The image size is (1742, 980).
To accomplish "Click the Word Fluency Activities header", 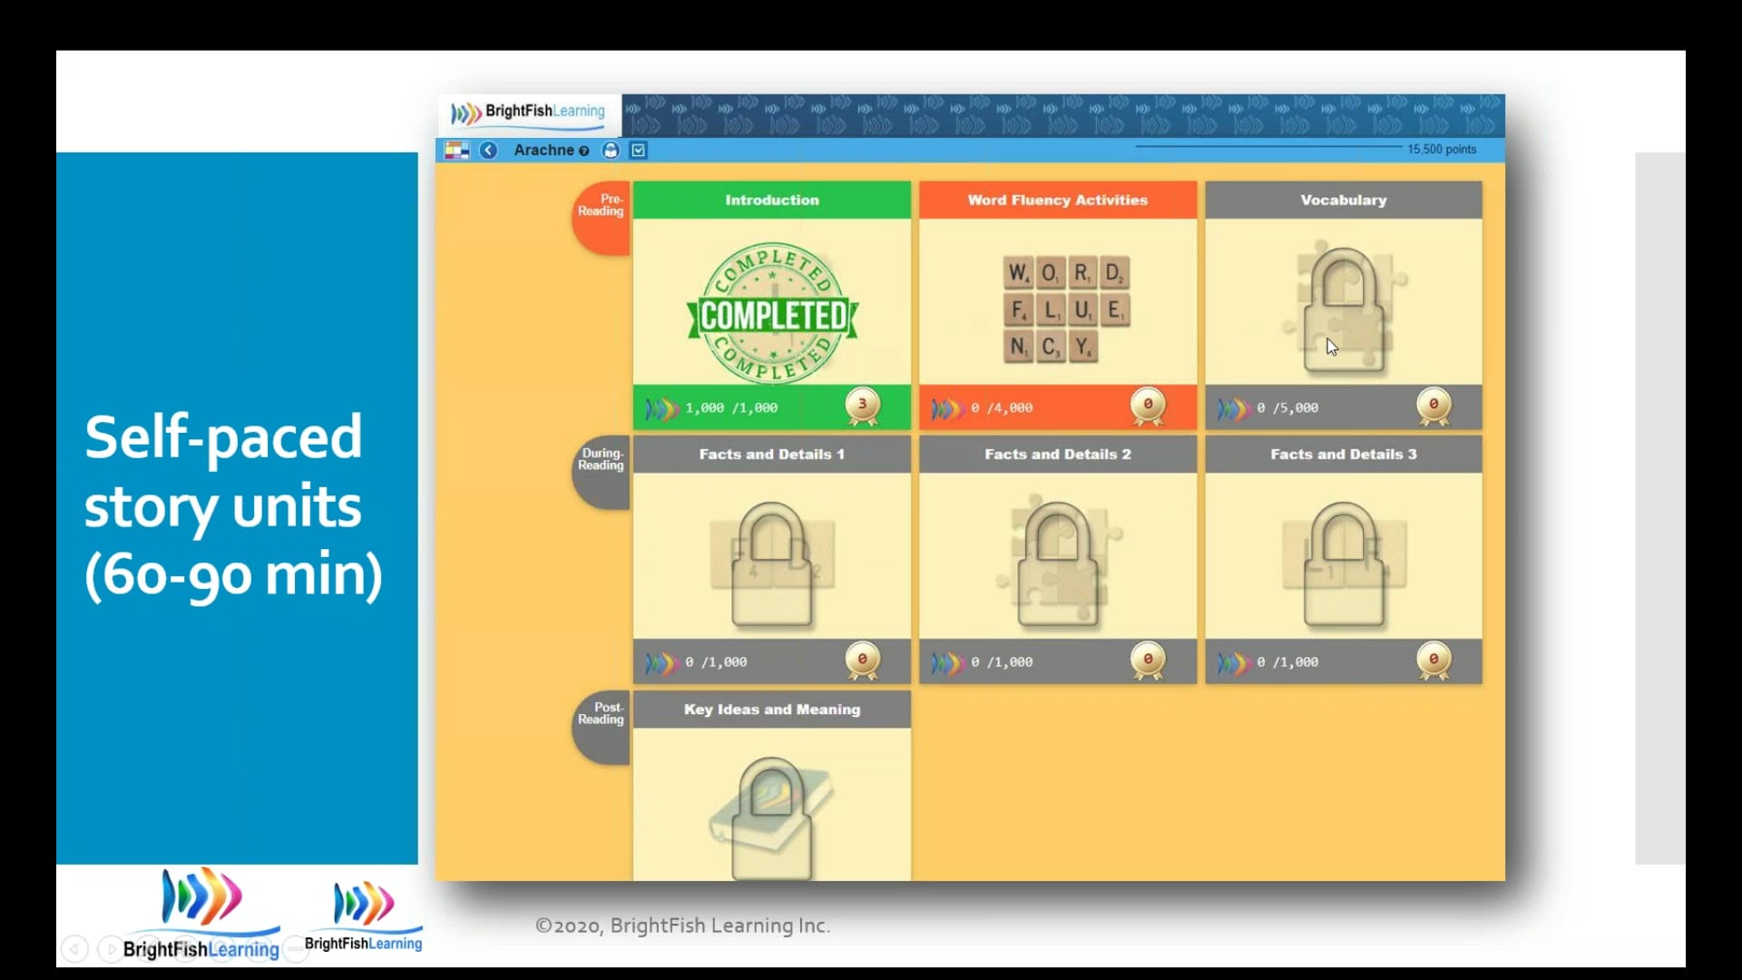I will [1058, 200].
